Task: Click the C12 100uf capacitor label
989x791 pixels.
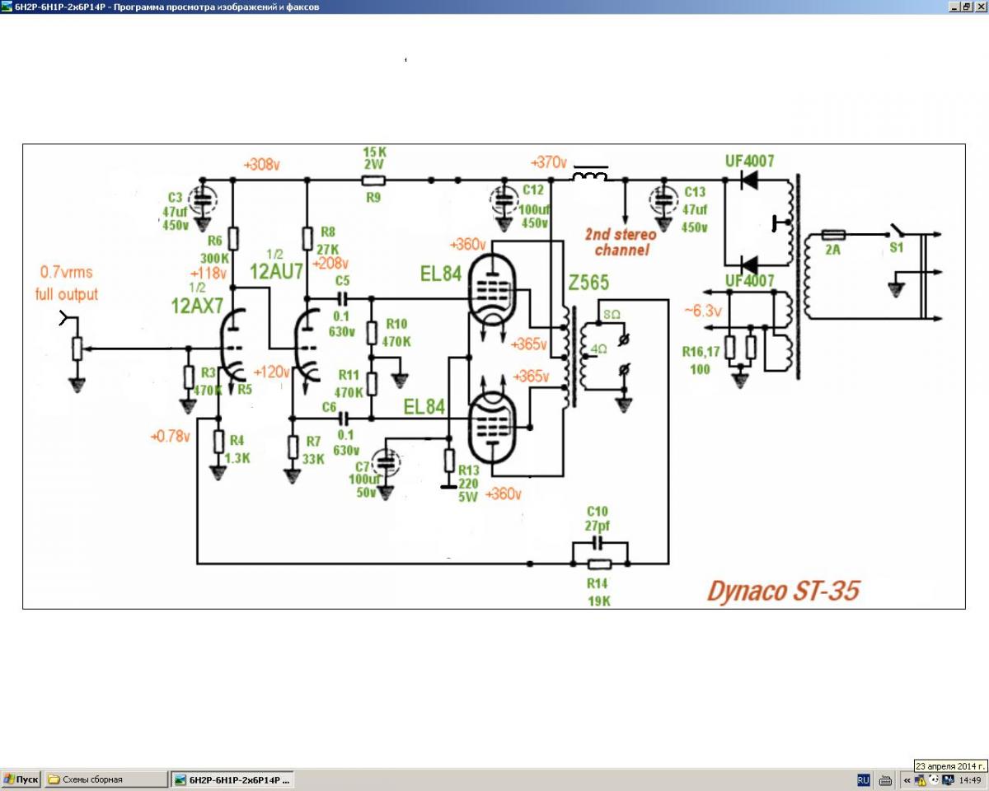Action: click(536, 207)
